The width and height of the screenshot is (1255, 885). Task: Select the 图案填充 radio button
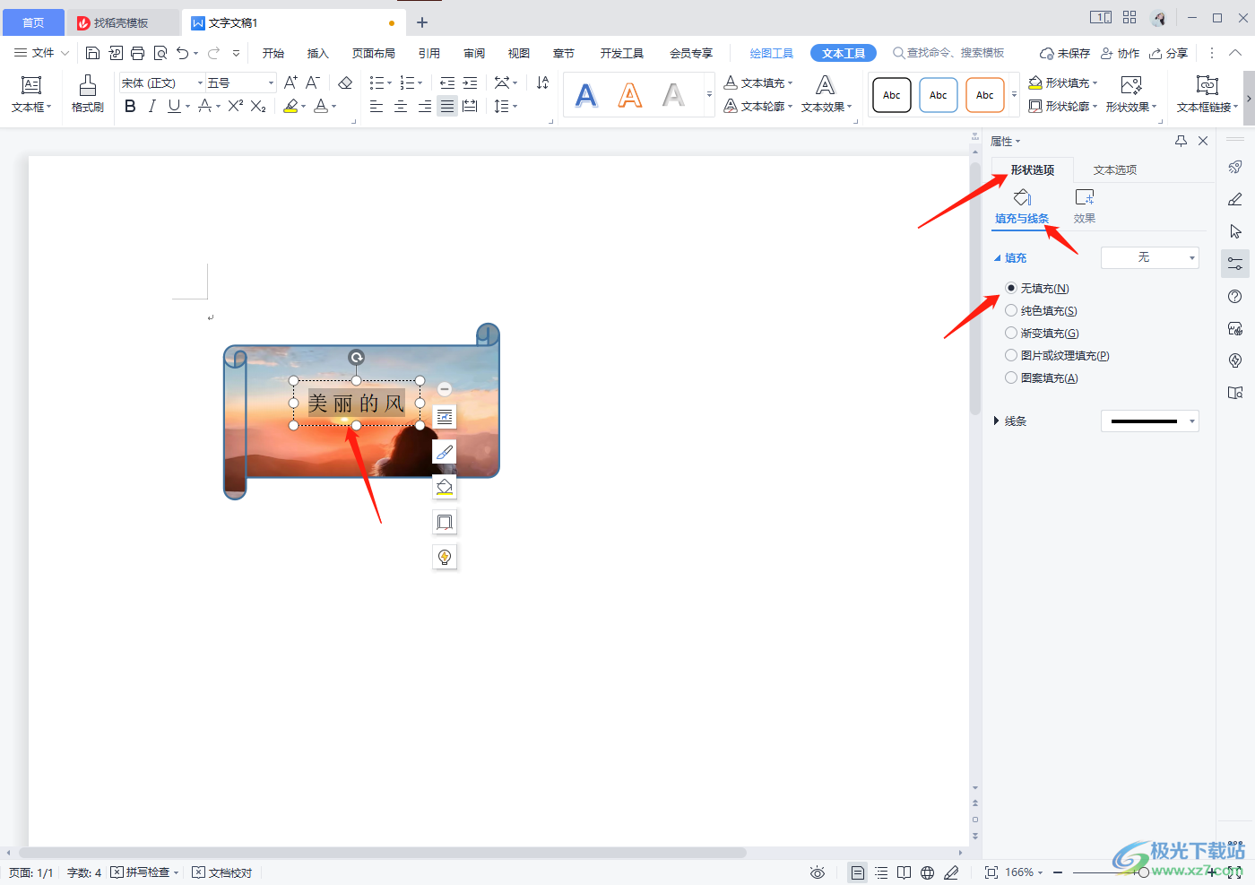(x=1011, y=378)
